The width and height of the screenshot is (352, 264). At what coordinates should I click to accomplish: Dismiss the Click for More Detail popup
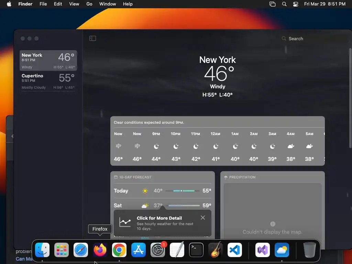tap(203, 218)
